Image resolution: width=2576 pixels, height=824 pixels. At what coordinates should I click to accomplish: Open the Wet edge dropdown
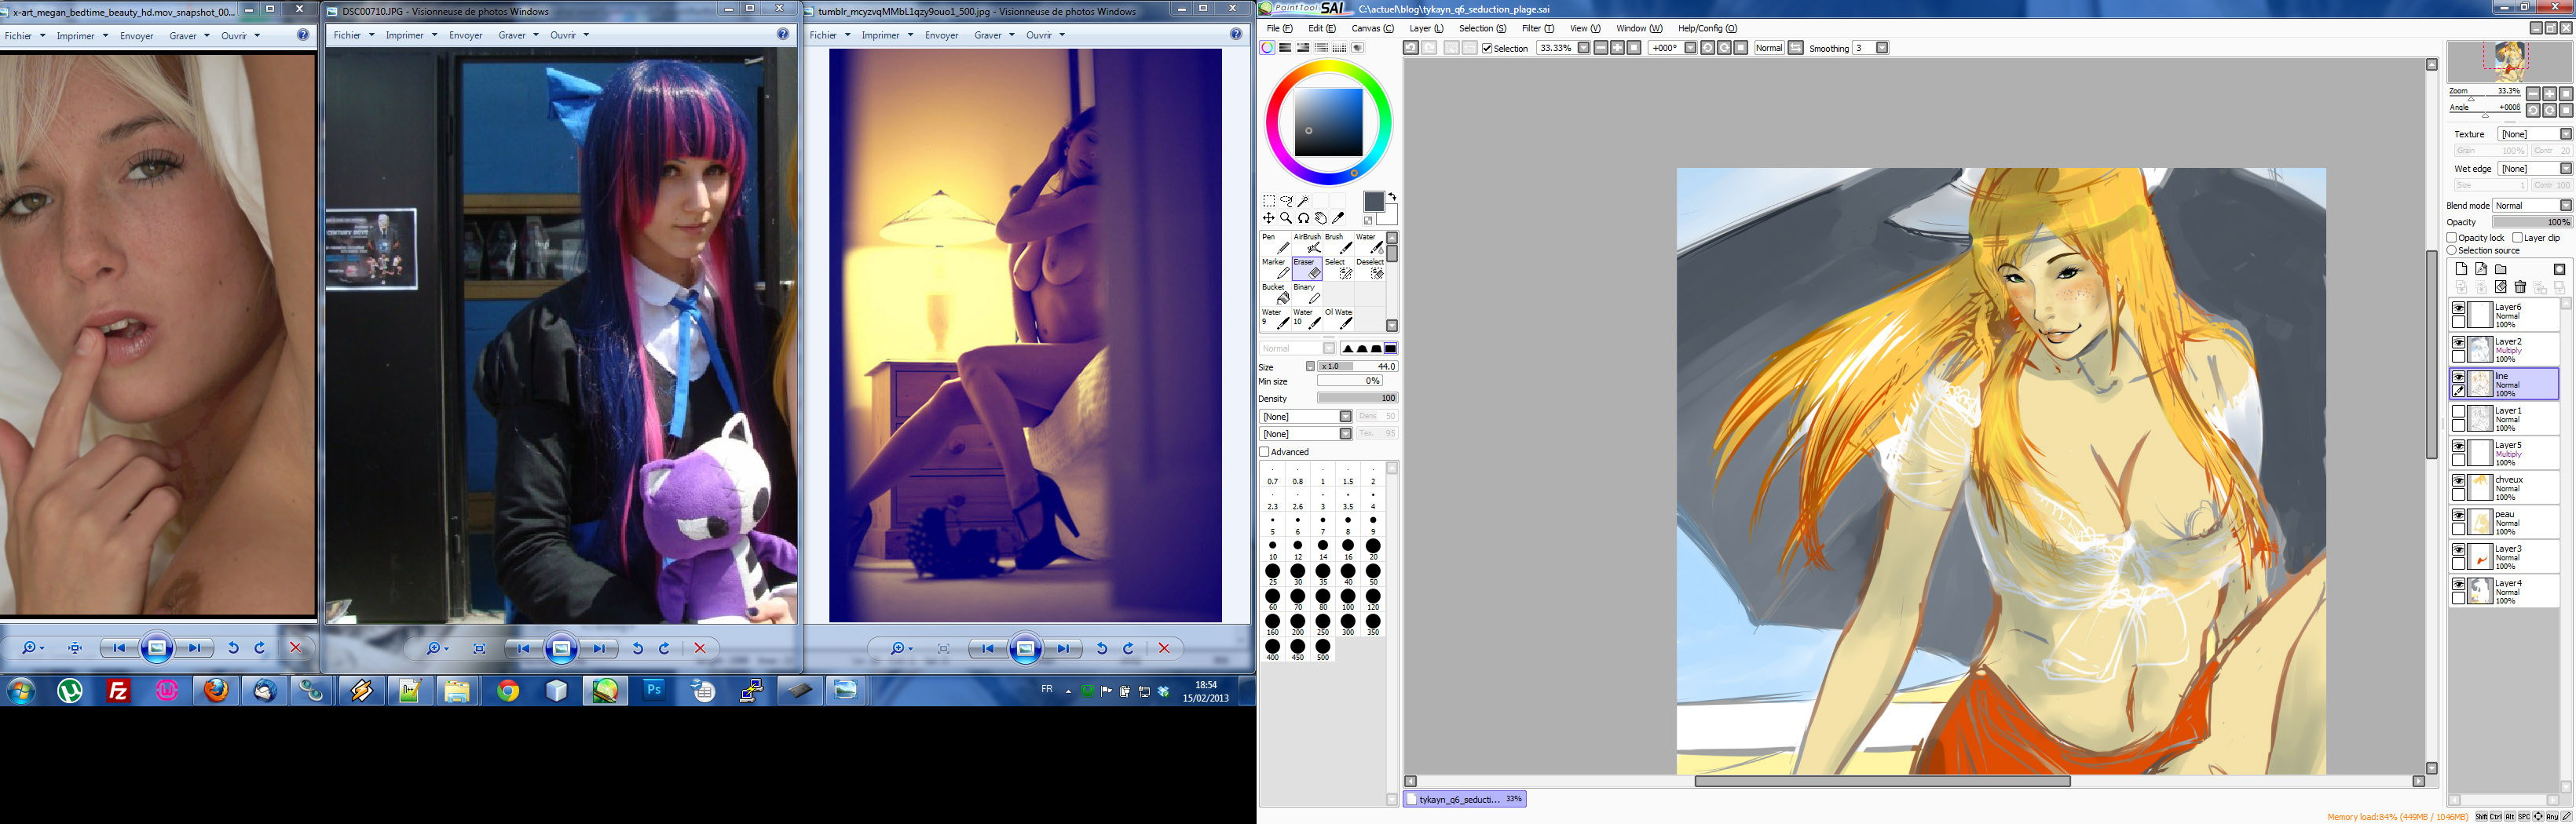click(x=2566, y=169)
